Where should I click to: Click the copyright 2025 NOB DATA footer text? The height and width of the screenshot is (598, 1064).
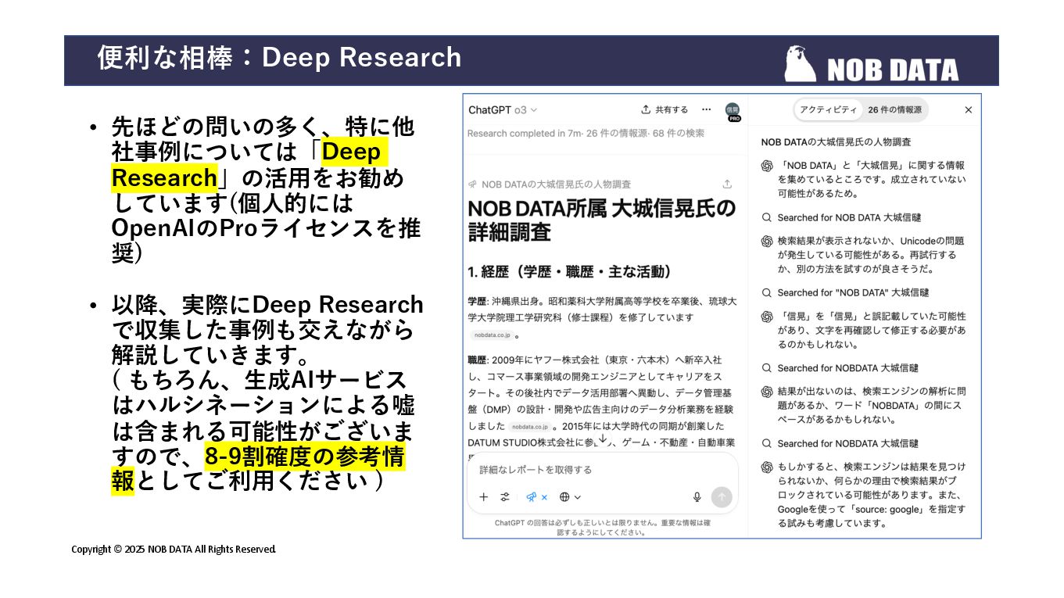174,550
